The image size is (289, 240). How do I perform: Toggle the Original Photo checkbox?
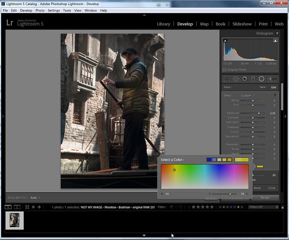point(224,70)
